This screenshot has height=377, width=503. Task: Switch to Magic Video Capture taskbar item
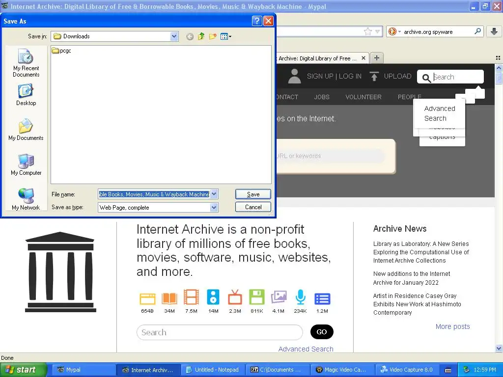(341, 370)
